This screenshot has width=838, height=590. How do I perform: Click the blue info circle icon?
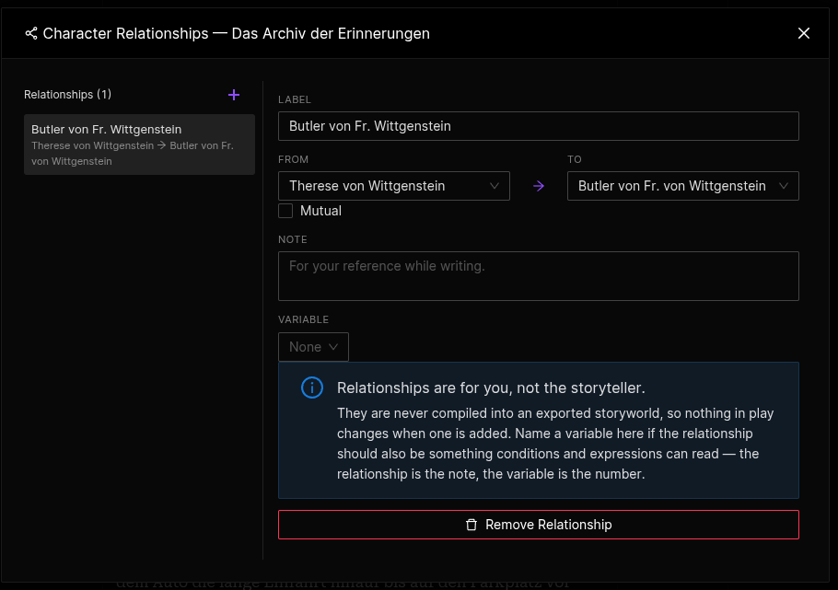tap(312, 388)
